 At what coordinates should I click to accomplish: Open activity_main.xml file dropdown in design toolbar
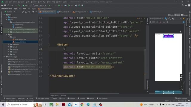tap(156, 18)
